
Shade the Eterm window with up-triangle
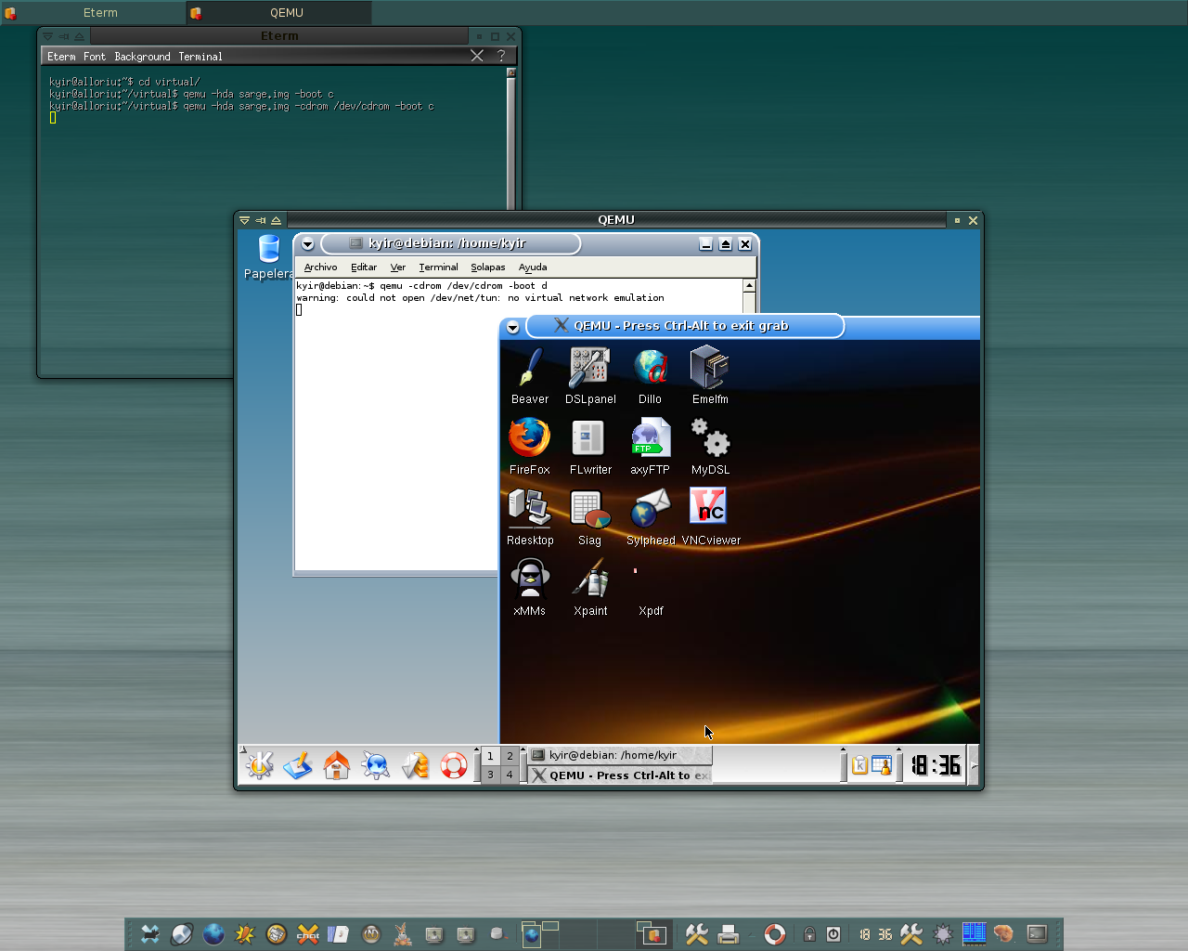79,36
